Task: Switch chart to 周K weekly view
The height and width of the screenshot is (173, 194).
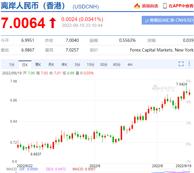Action: (x=38, y=64)
